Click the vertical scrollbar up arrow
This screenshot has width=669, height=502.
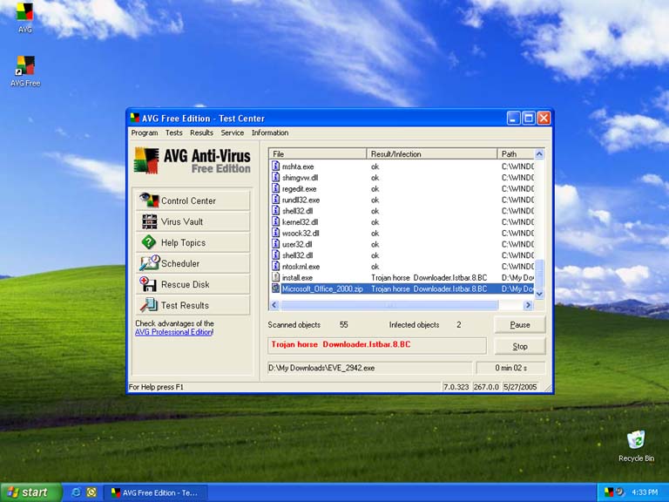[539, 154]
